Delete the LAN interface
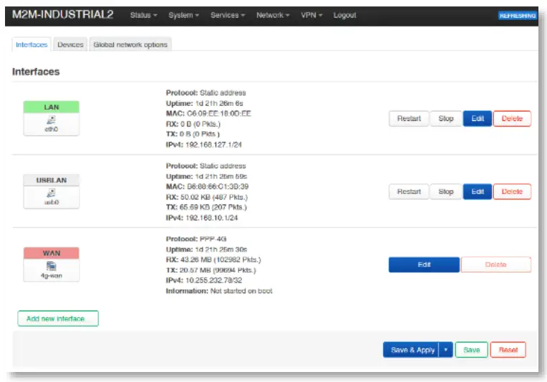 (512, 119)
